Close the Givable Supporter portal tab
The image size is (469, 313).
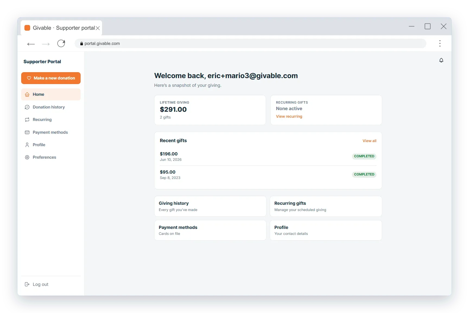pyautogui.click(x=98, y=28)
